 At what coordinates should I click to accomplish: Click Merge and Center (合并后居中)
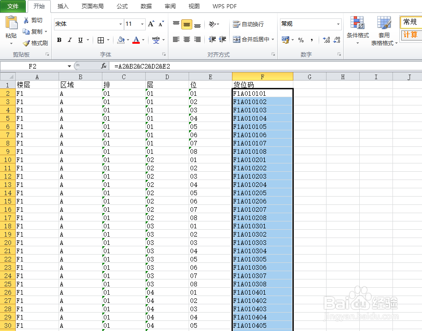pos(251,40)
